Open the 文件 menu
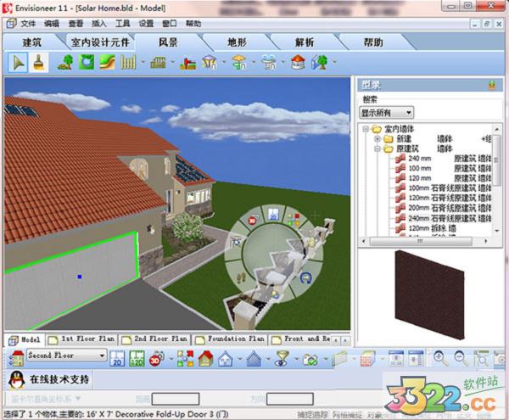 28,24
